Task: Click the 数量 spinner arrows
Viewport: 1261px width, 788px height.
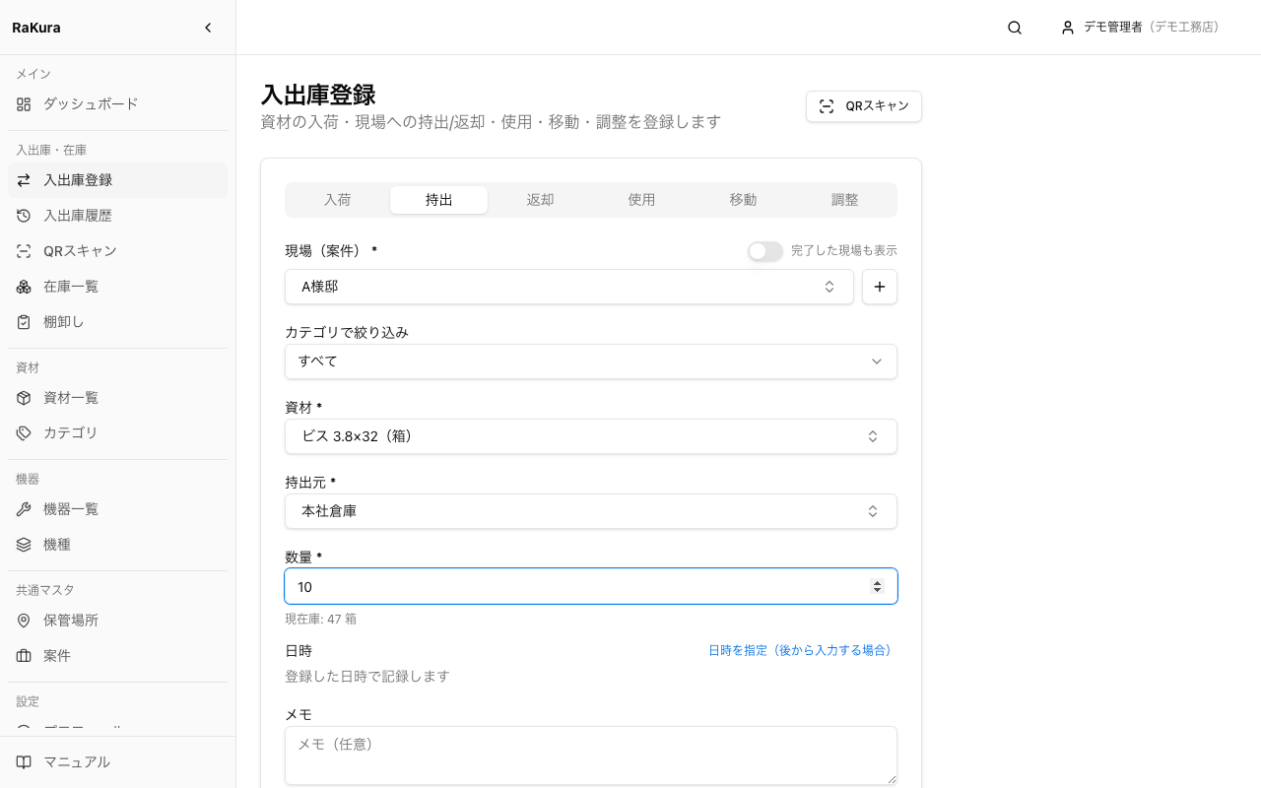Action: (x=877, y=586)
